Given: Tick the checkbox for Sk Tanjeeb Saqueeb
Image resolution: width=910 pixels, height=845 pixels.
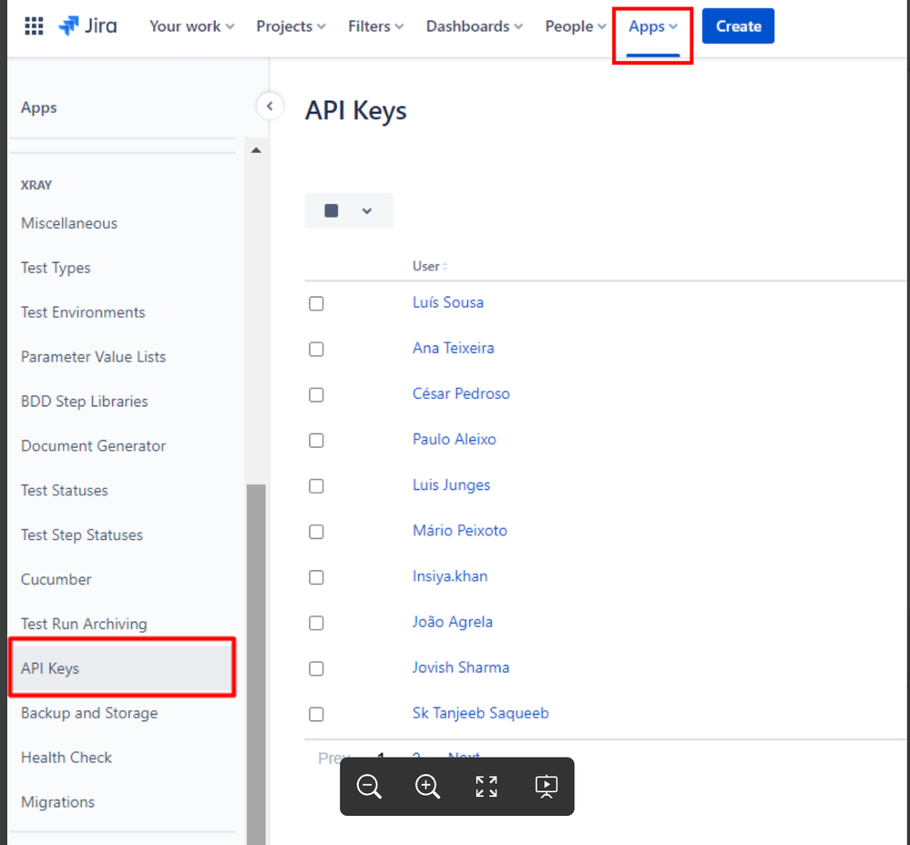Looking at the screenshot, I should 316,714.
